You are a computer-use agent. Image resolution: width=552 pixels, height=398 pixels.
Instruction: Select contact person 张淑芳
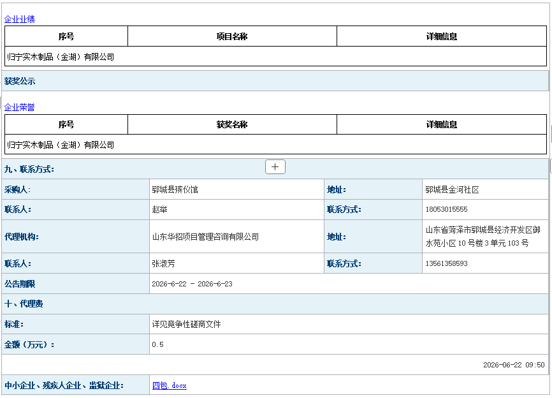(x=163, y=263)
